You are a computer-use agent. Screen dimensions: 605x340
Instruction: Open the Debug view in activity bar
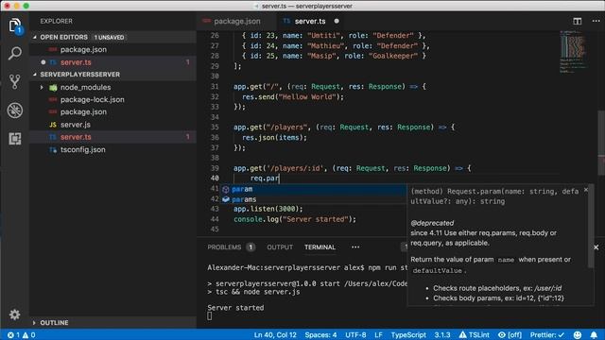pos(15,110)
